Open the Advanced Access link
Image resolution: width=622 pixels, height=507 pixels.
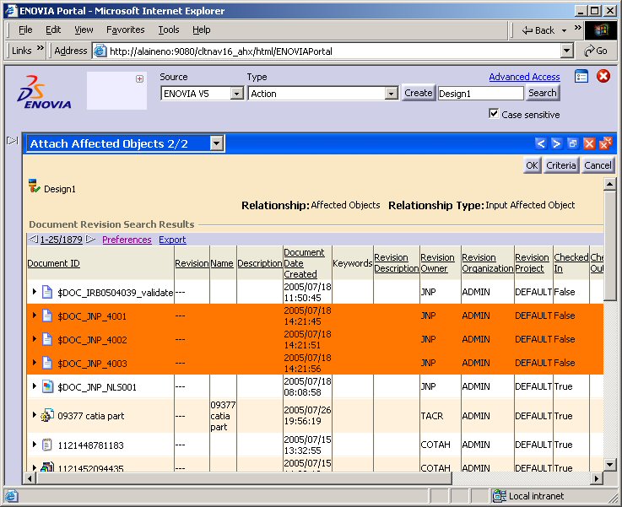click(524, 77)
